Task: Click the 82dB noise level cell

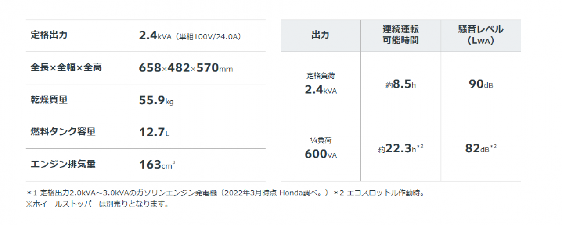Action: [481, 148]
